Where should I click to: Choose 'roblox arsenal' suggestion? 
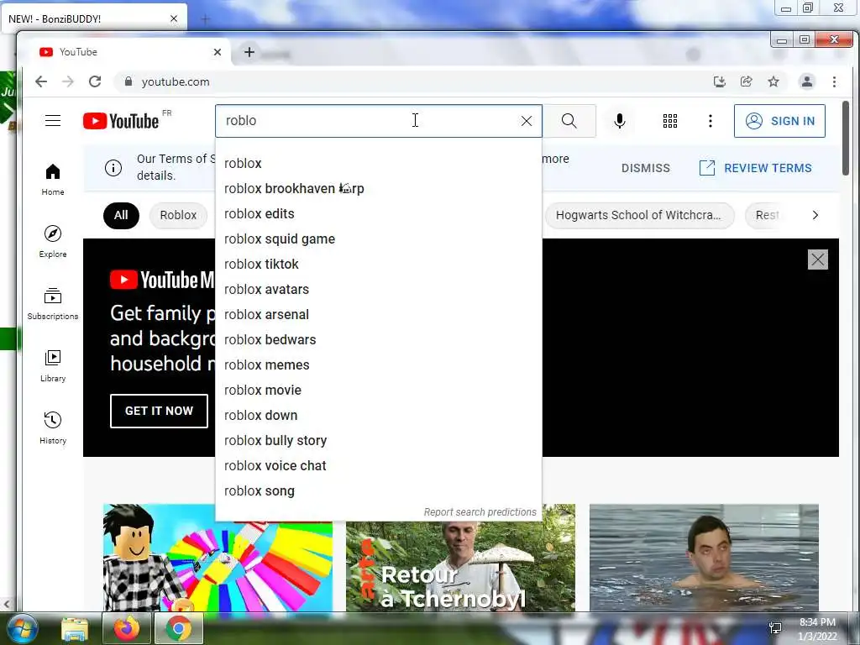379,315
